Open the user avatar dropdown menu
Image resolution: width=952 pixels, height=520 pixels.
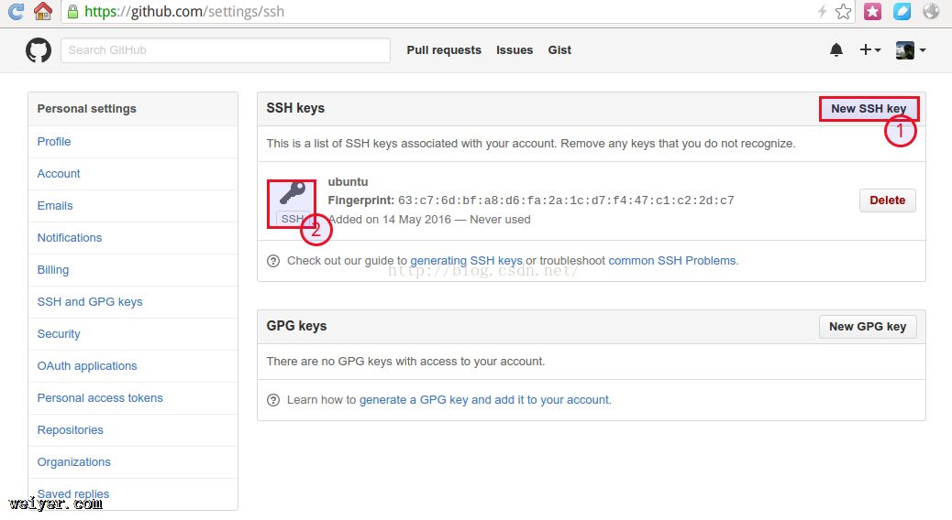(x=911, y=50)
